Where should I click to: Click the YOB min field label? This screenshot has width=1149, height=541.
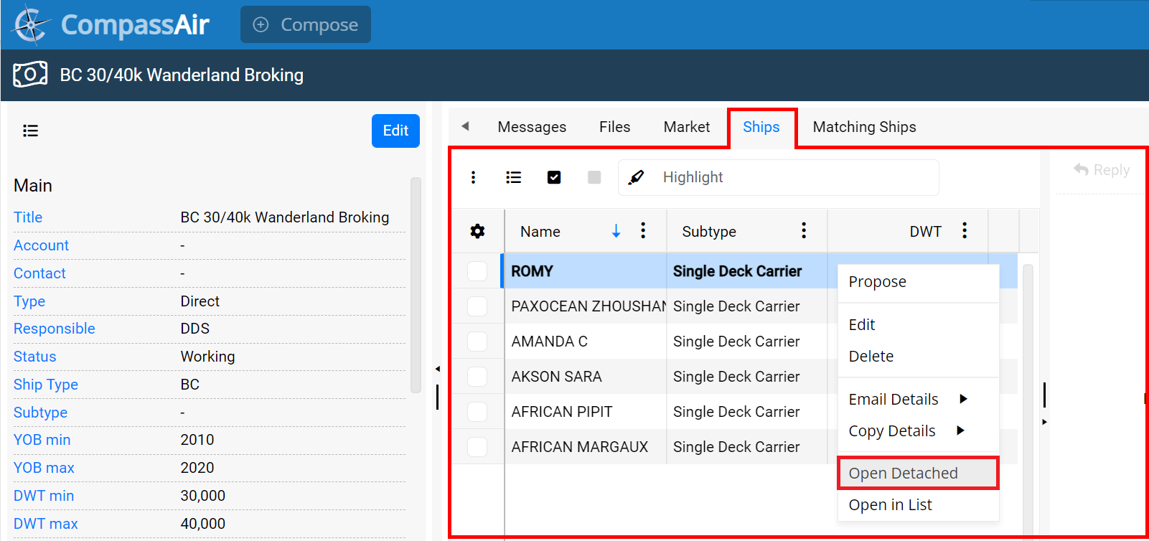42,440
